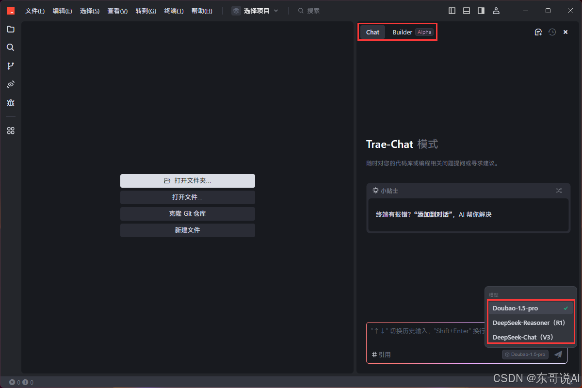This screenshot has width=582, height=388.
Task: Open the 帮助(H) menu
Action: [x=202, y=11]
